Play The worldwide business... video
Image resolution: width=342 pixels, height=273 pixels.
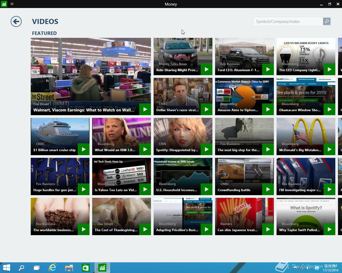pos(84,229)
